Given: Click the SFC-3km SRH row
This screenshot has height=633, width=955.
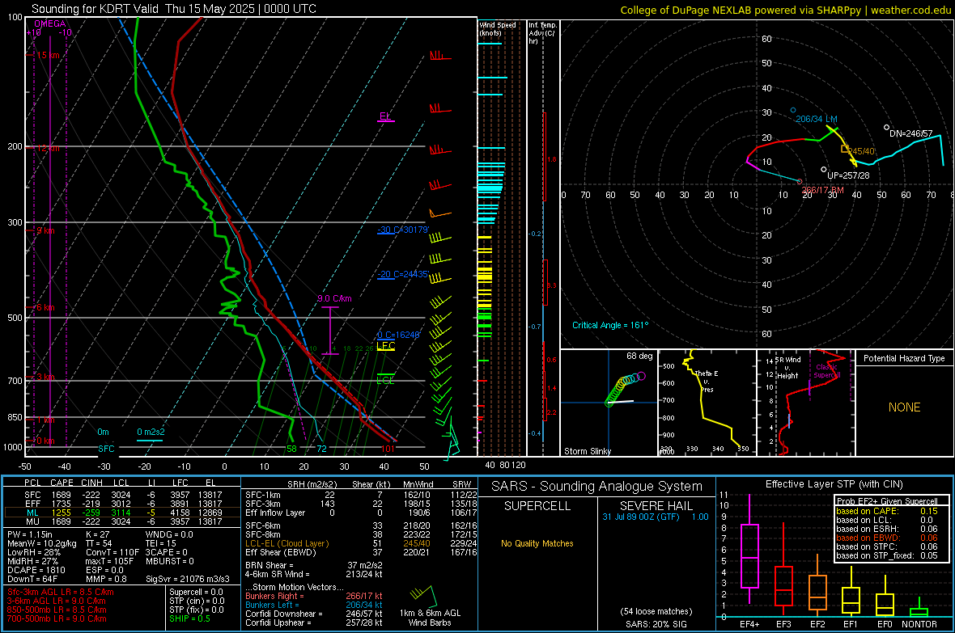Looking at the screenshot, I should (361, 504).
